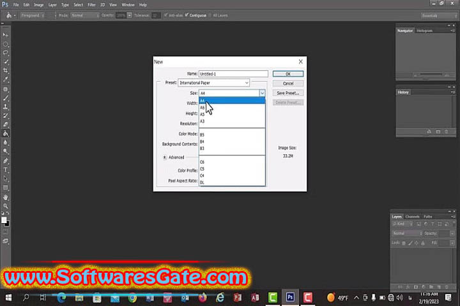Add a layer mask in Layers panel
This screenshot has width=460, height=306.
415,287
